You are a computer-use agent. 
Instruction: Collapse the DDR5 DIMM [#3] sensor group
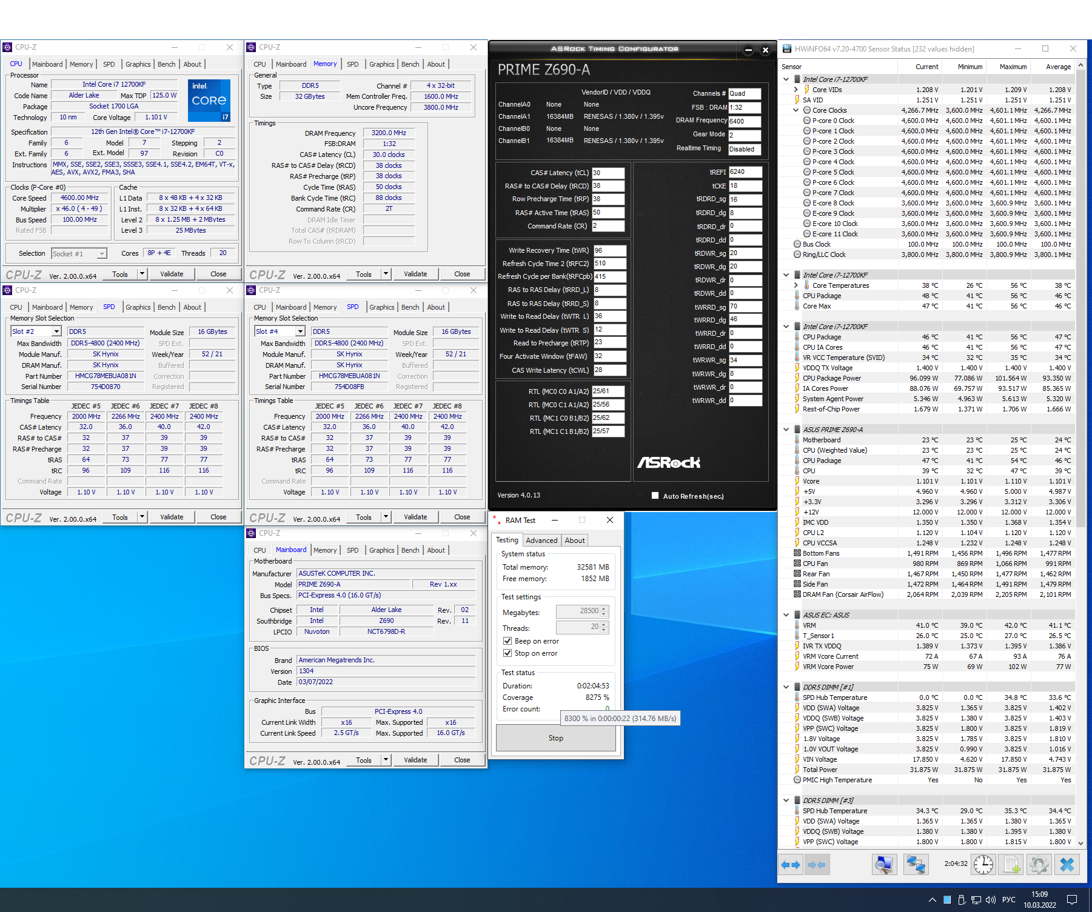(786, 800)
